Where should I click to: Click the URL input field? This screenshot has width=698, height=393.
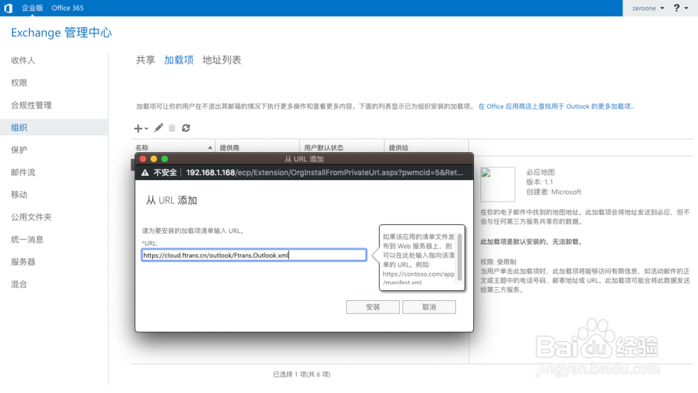click(254, 255)
